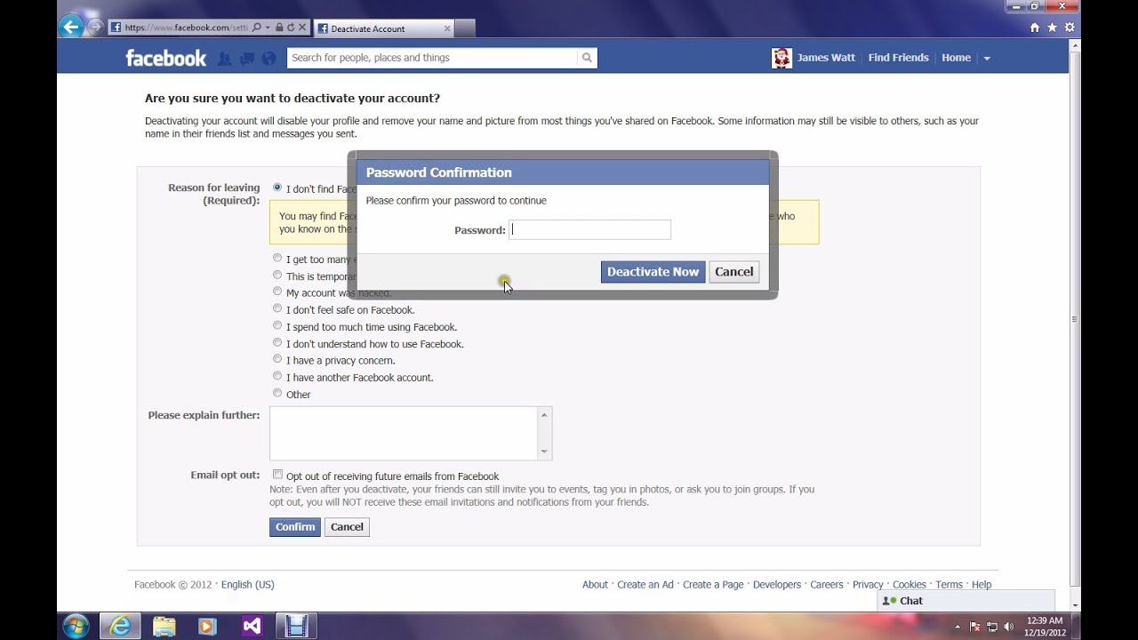The image size is (1138, 640).
Task: Select 'This is temporary' radio button
Action: coord(277,275)
